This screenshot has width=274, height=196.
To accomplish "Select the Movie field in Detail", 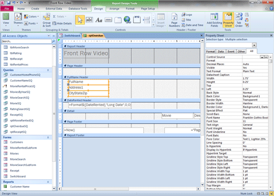I will [x=177, y=116].
